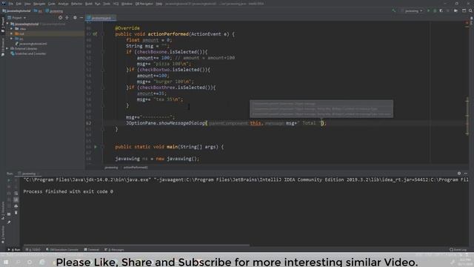Click the run gutter arrow beside main method
Screen dimensions: 474x267
[96, 147]
